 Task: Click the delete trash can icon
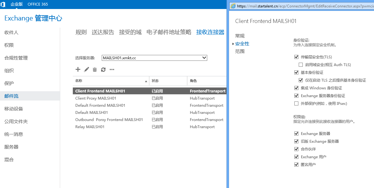(x=95, y=69)
